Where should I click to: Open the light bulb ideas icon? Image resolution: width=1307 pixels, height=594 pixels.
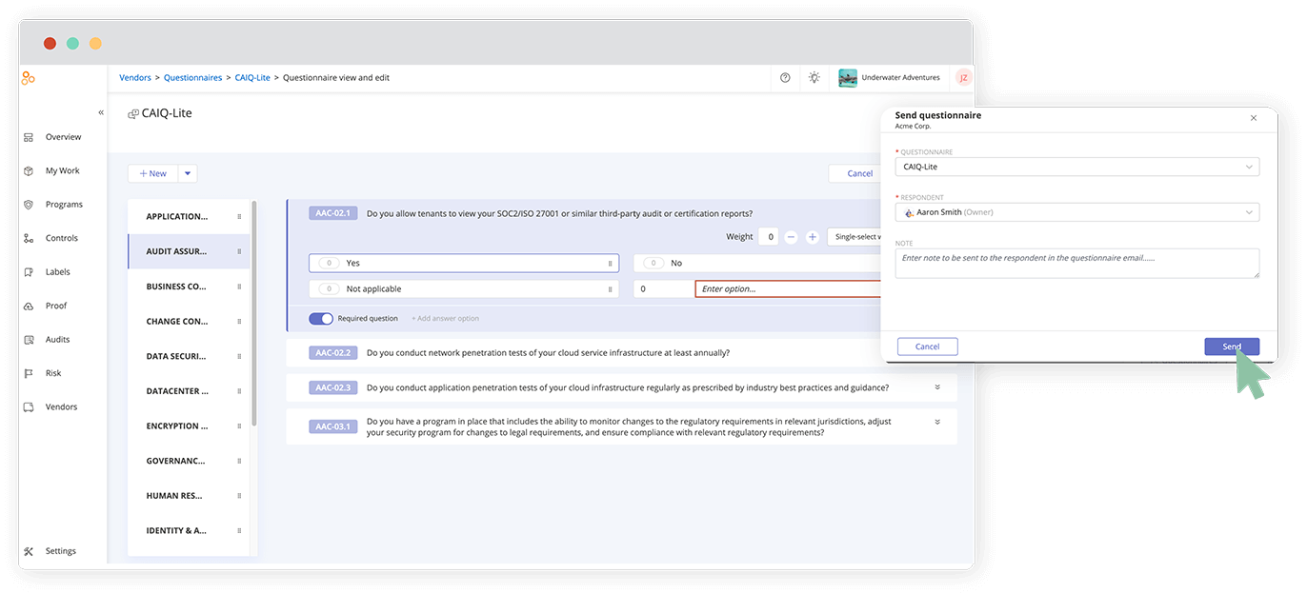[x=814, y=77]
